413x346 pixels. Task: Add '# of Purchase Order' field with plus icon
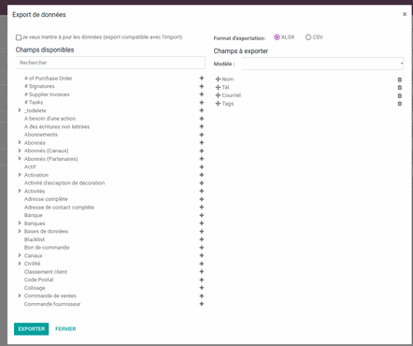point(202,79)
